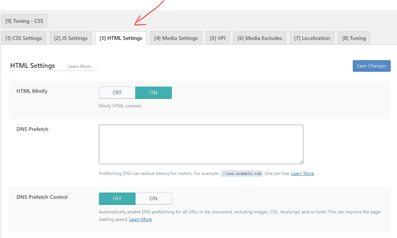The height and width of the screenshot is (238, 397).
Task: Click the //www.example.com example code snippet
Action: point(242,173)
